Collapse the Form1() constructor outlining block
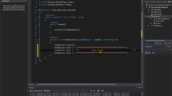Image resolution: width=172 pixels, height=96 pixels. coord(40,25)
